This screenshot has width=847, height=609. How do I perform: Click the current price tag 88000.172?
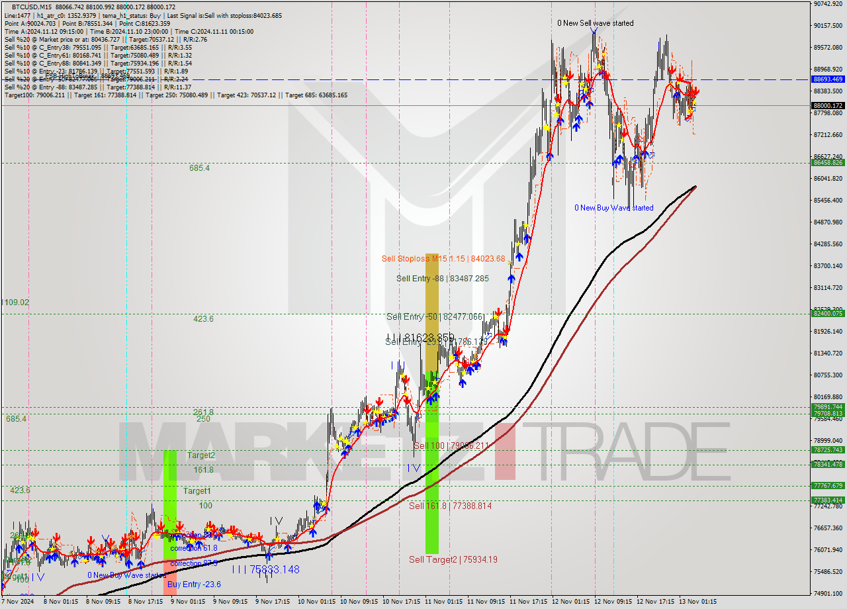click(x=828, y=106)
